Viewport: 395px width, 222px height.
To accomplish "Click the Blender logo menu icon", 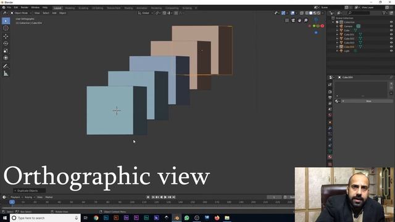I will click(x=4, y=7).
